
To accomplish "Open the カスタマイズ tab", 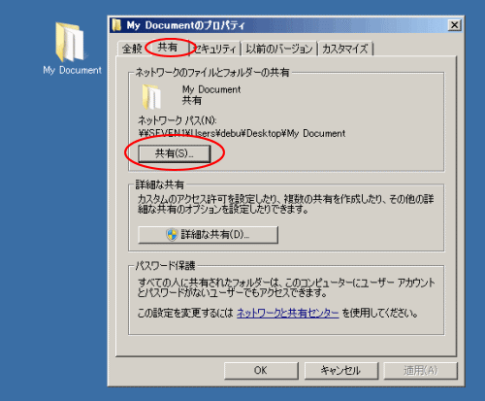I will click(x=345, y=49).
